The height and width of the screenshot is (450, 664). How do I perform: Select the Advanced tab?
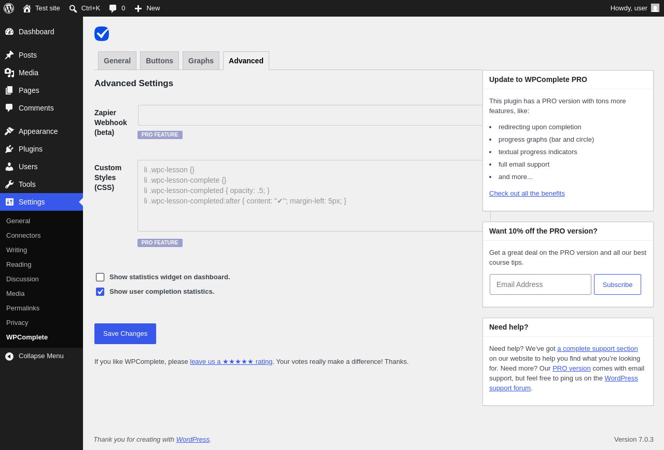246,61
